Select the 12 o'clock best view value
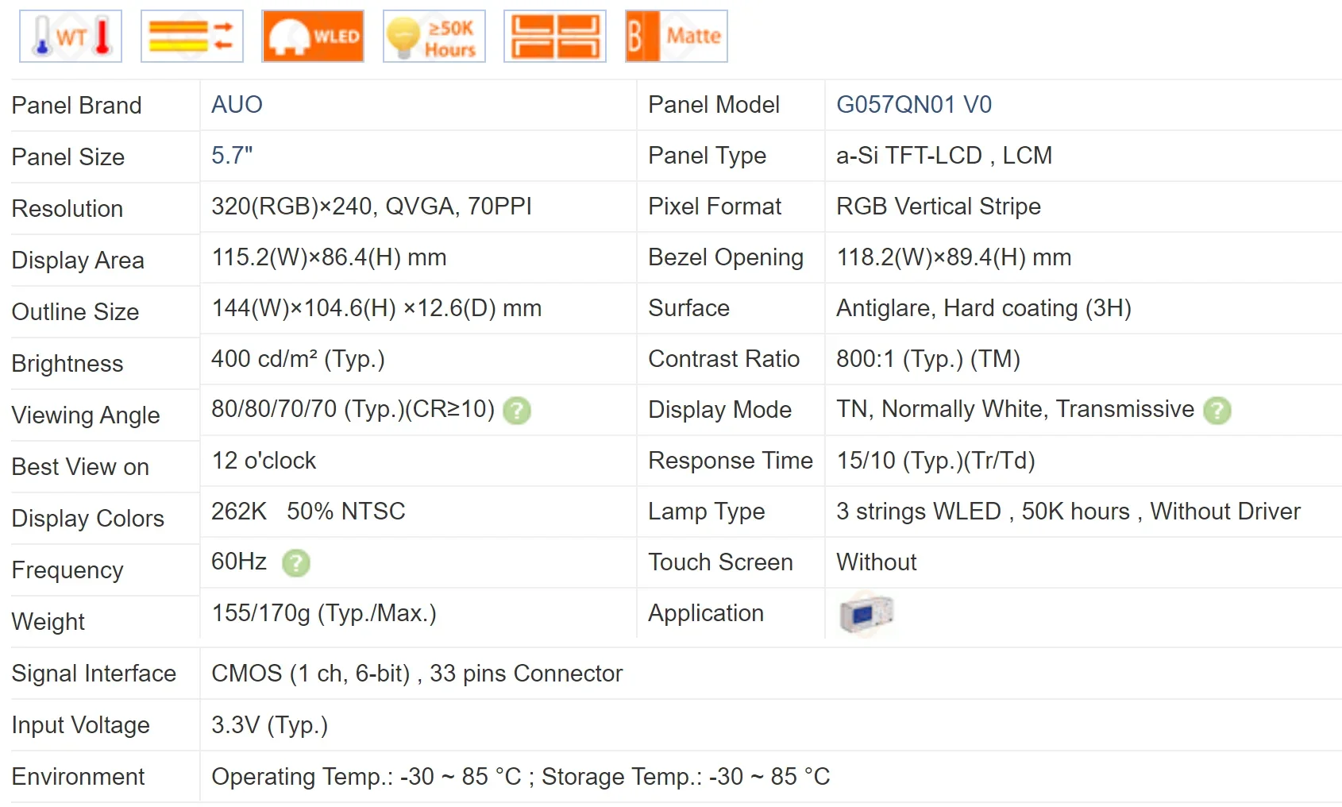 click(264, 461)
